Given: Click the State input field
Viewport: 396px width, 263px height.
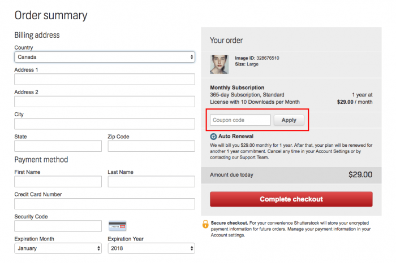Looking at the screenshot, I should point(58,146).
